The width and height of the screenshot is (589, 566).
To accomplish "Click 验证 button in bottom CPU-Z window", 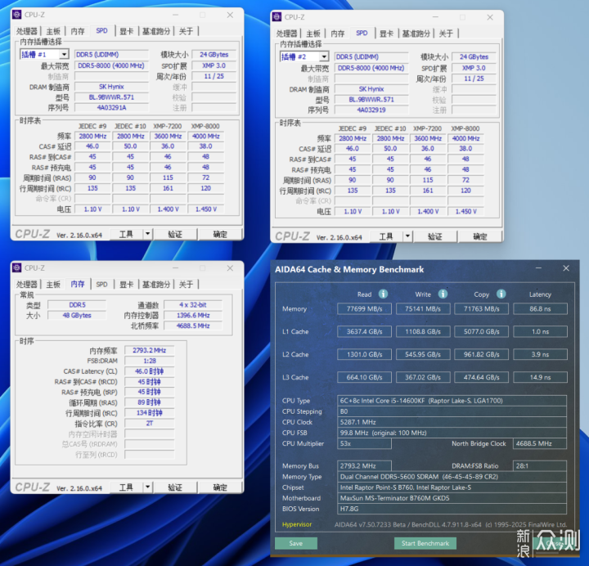I will (x=175, y=487).
